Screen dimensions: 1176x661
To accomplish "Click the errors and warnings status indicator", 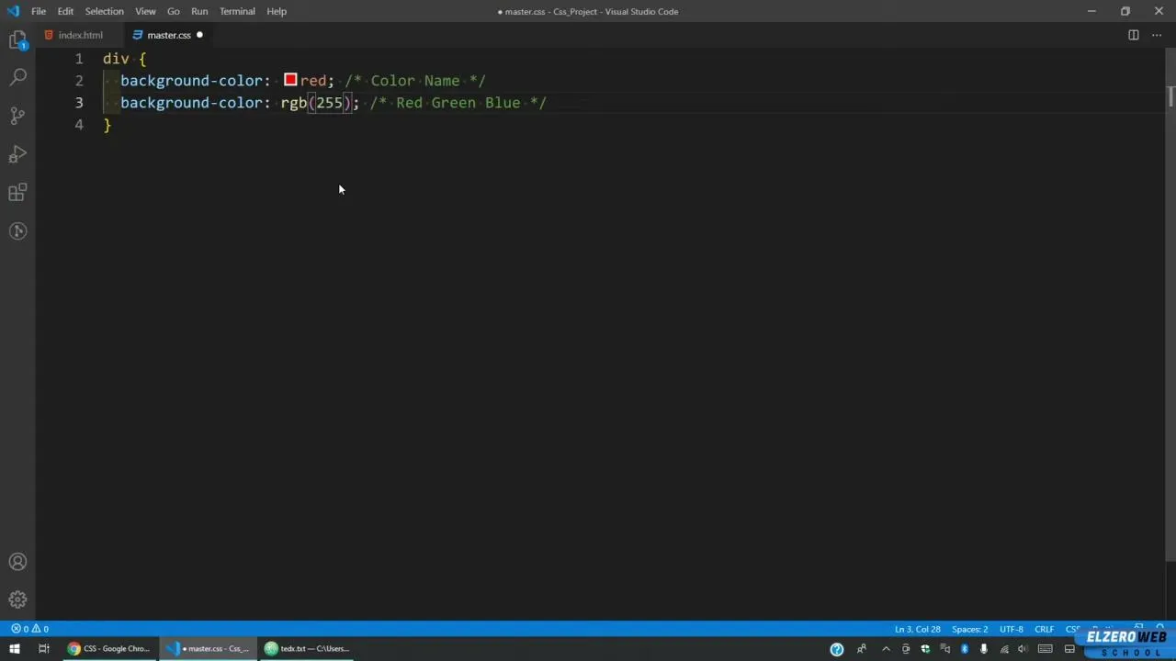I will (29, 629).
